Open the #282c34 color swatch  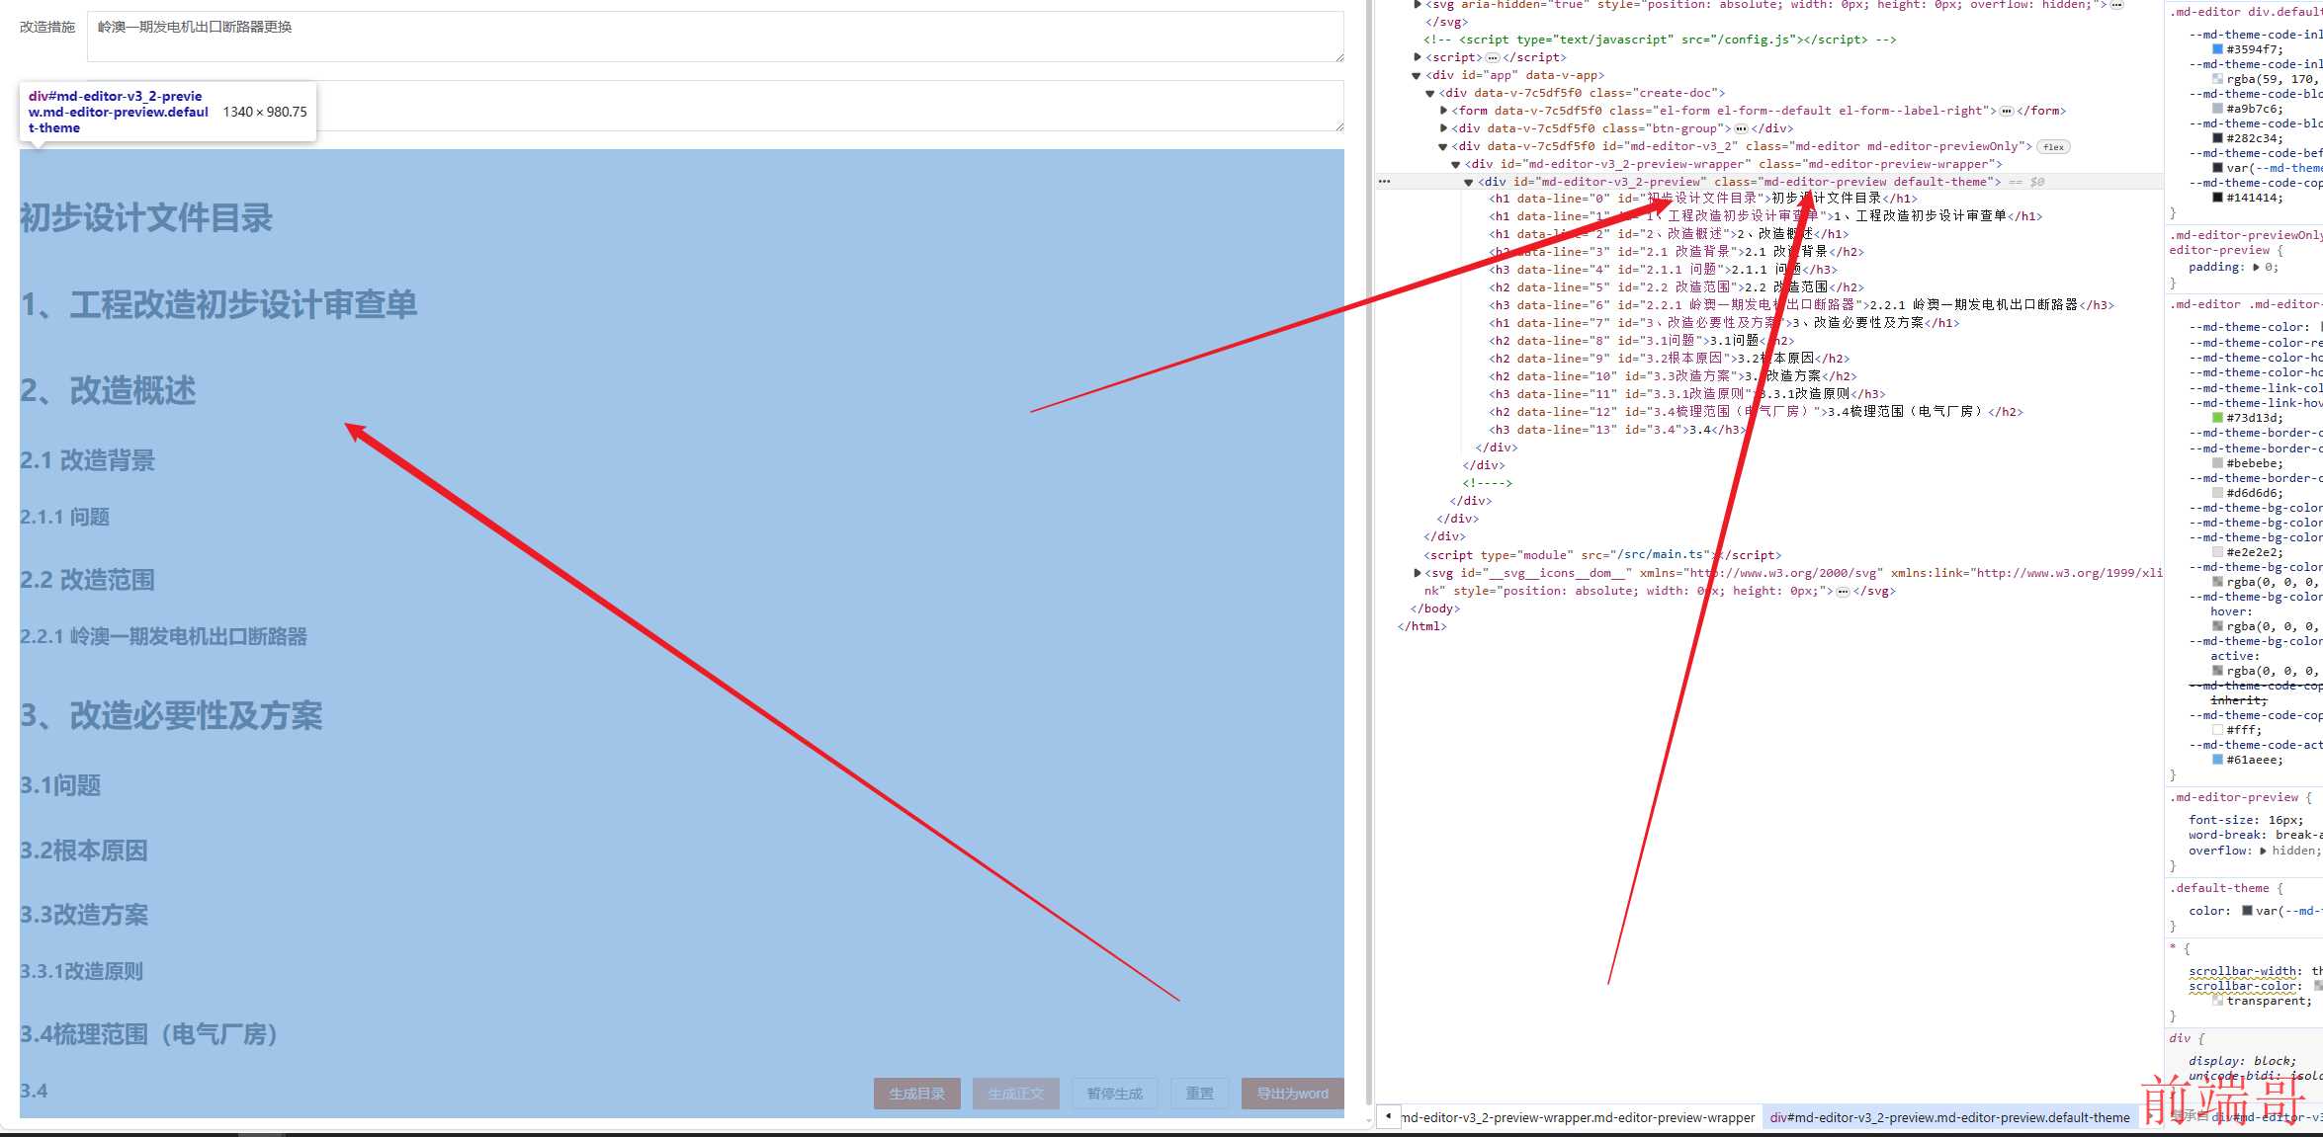pos(2217,138)
